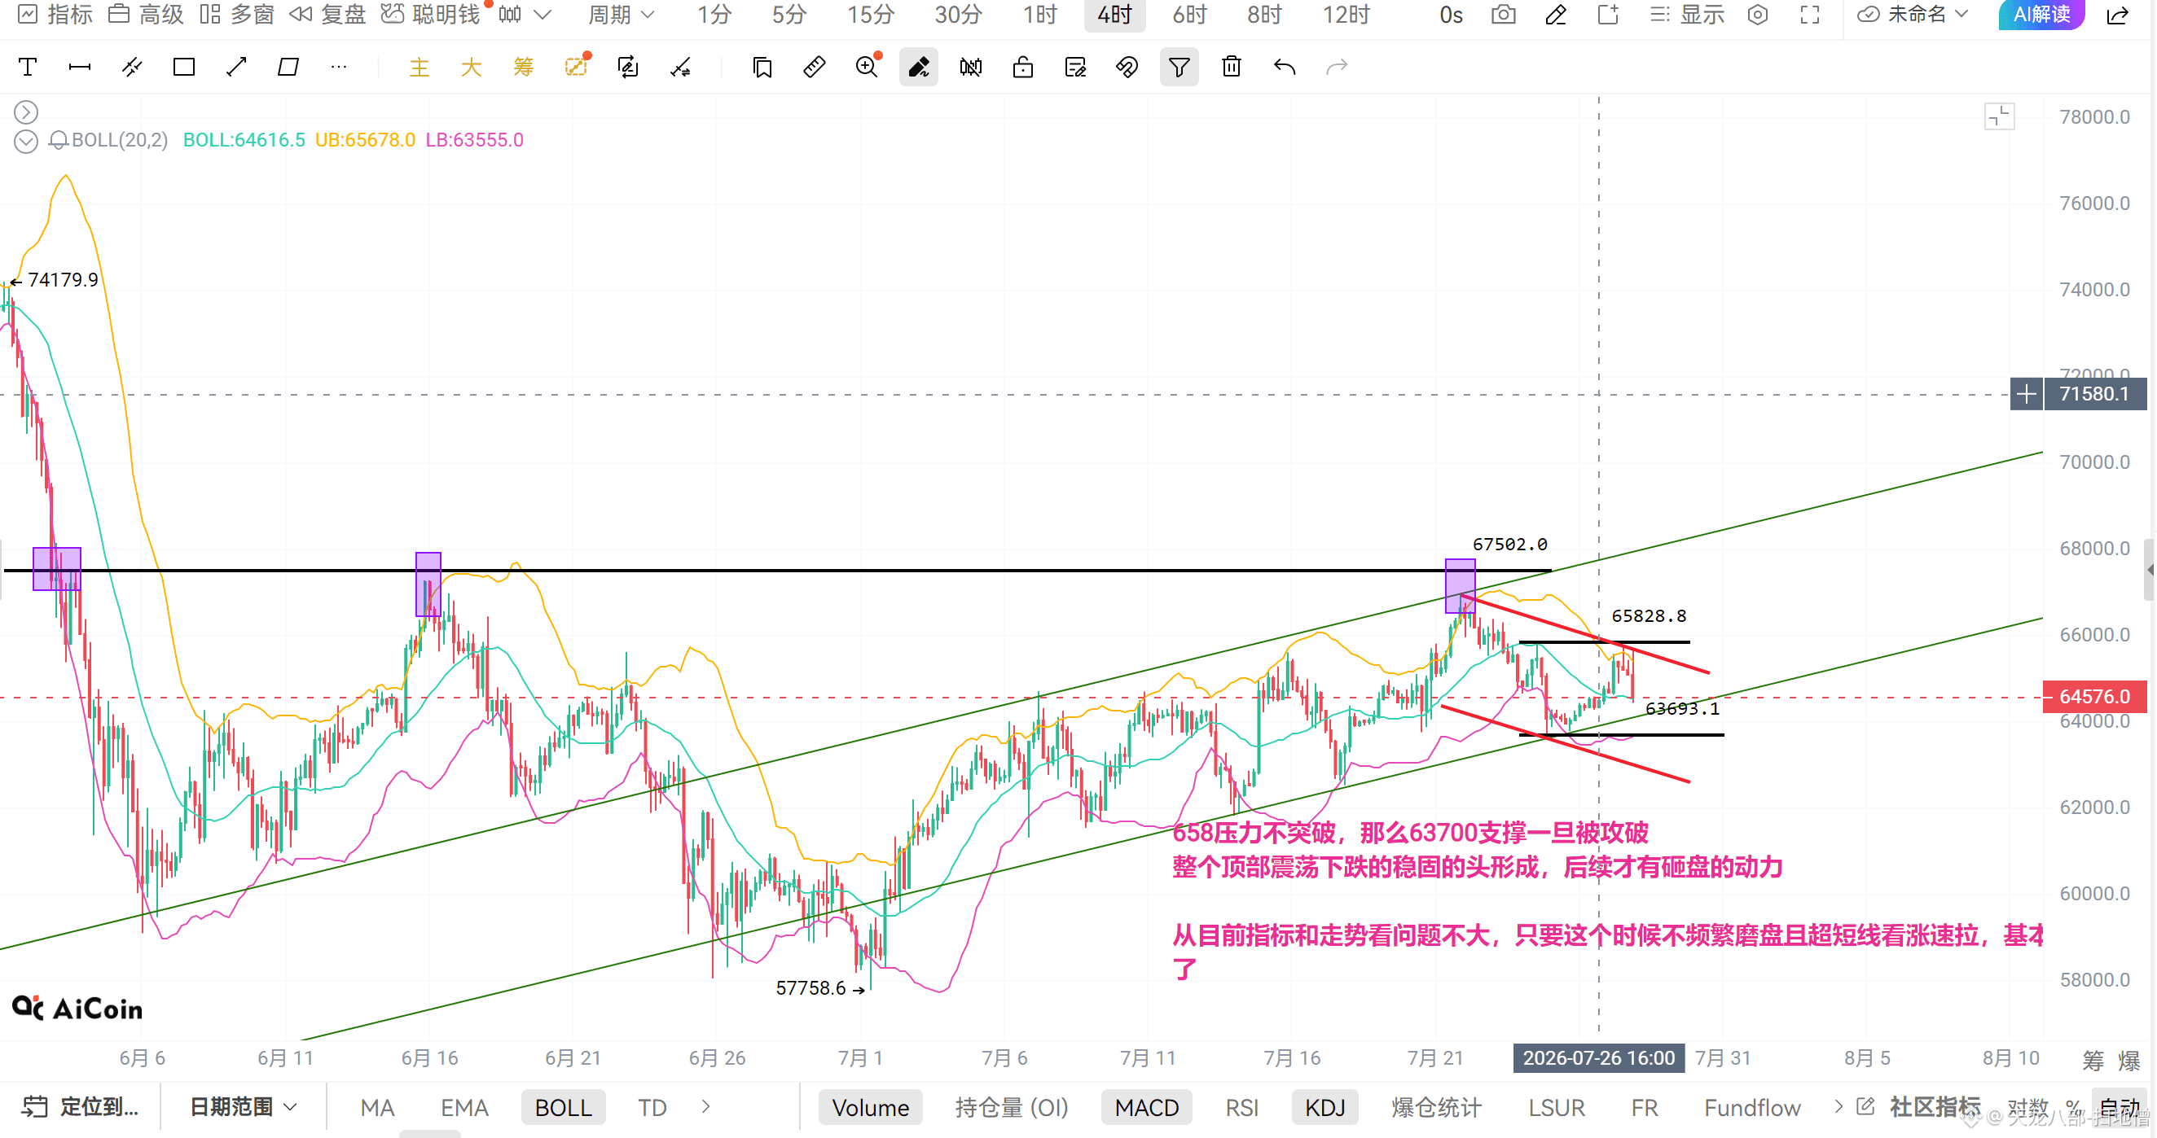The width and height of the screenshot is (2157, 1138).
Task: Open the 高级 advanced menu
Action: click(x=146, y=15)
